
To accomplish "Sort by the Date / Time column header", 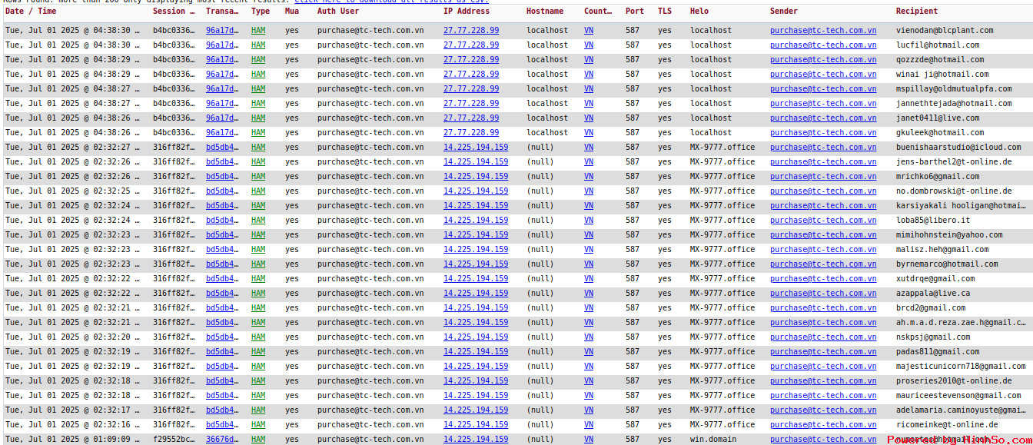I will [31, 12].
